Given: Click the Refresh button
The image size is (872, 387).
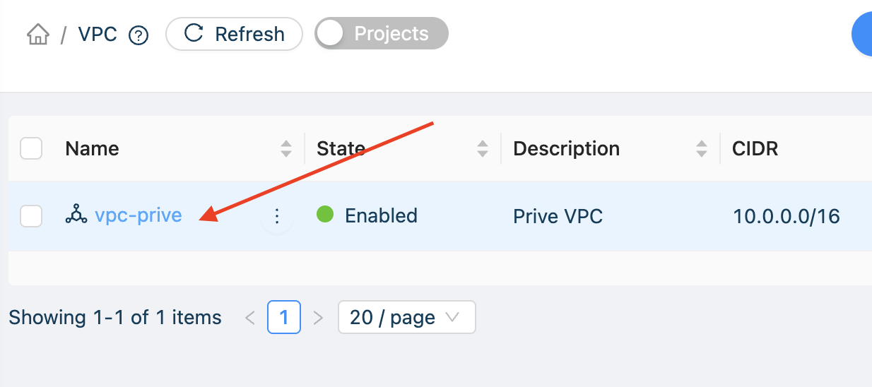Looking at the screenshot, I should coord(234,34).
